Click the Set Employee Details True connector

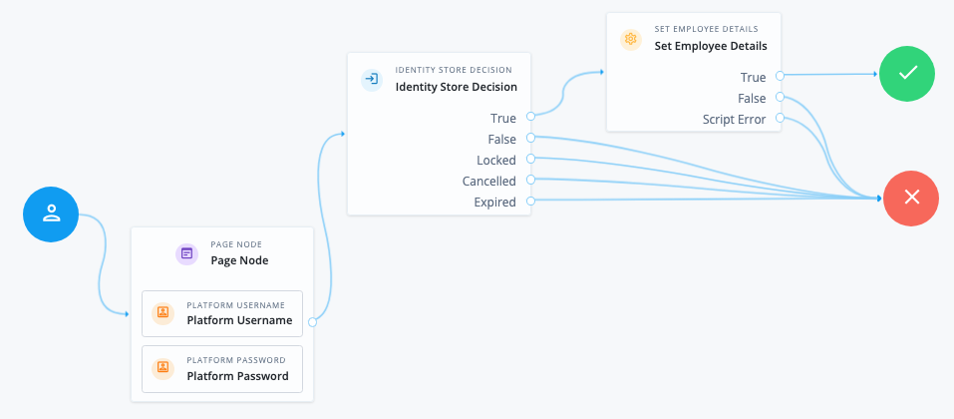coord(781,76)
